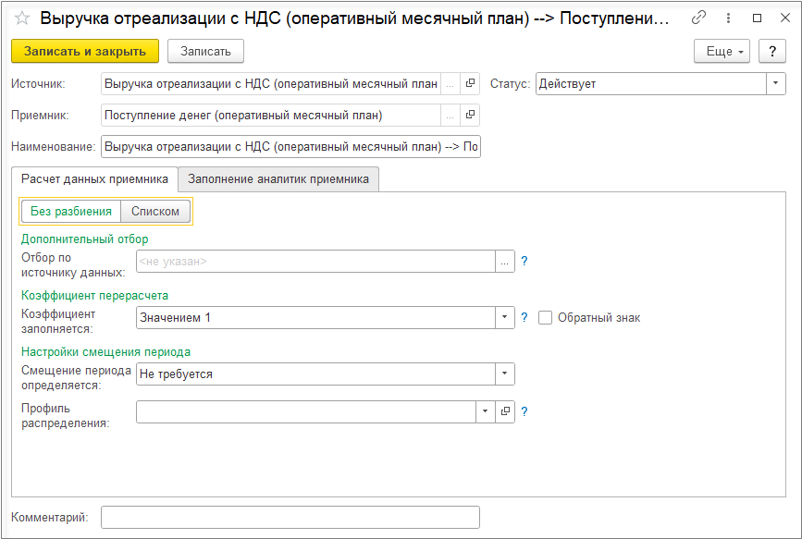Image resolution: width=802 pixels, height=539 pixels.
Task: Select the Без разбиения toggle option
Action: [x=70, y=212]
